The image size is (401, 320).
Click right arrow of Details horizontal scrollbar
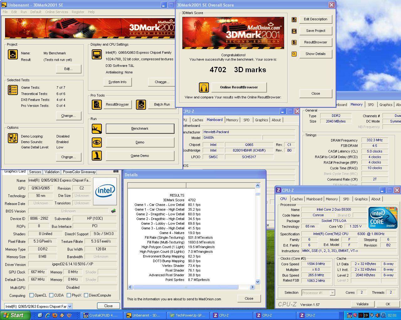point(252,287)
